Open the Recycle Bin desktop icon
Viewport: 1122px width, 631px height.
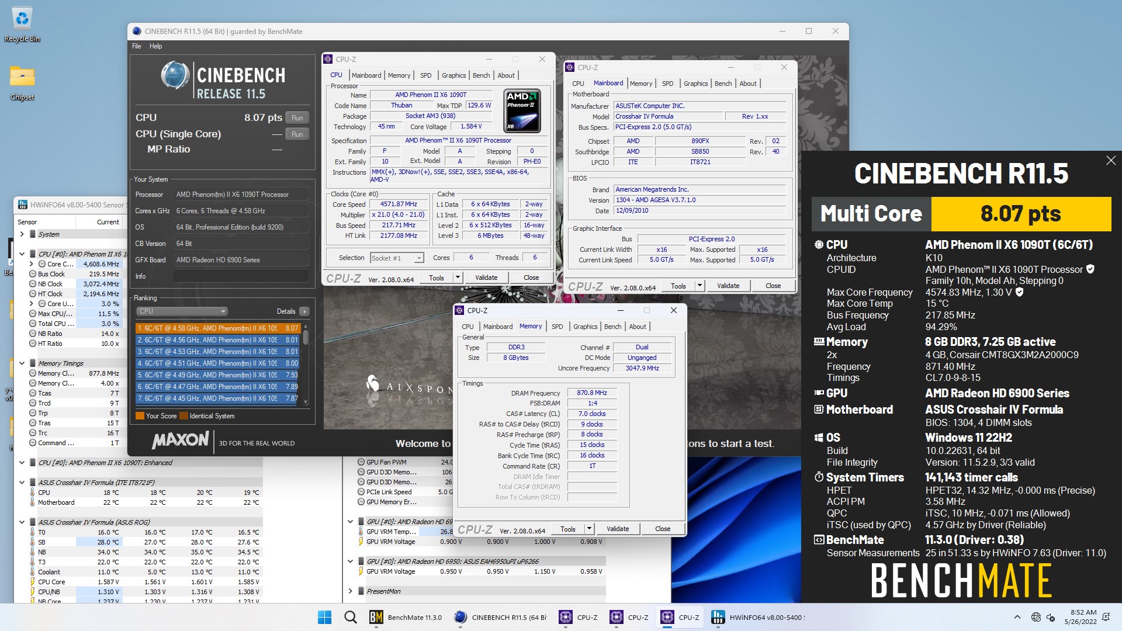pyautogui.click(x=22, y=25)
